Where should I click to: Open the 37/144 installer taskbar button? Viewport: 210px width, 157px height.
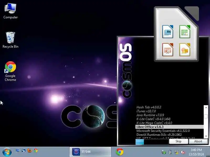click(x=90, y=152)
